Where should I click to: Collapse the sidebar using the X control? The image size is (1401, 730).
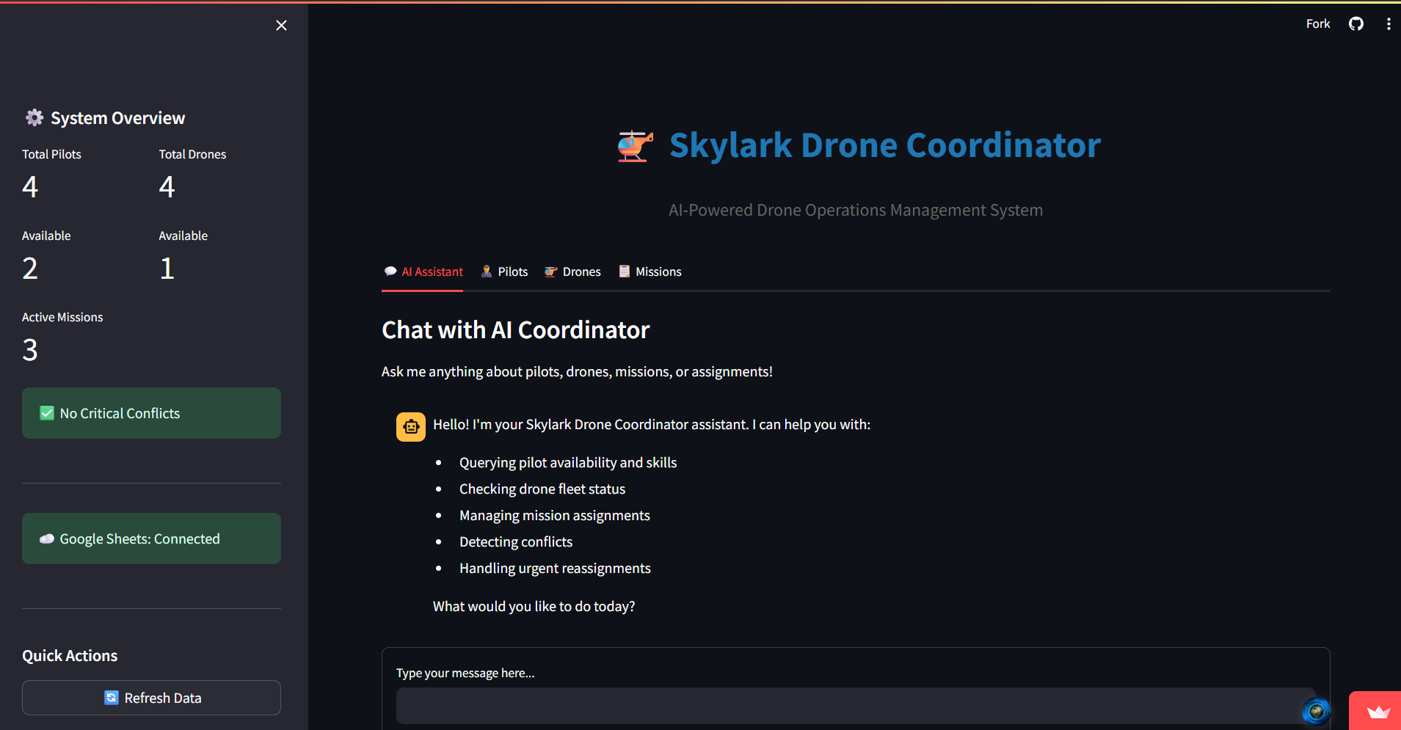point(281,25)
